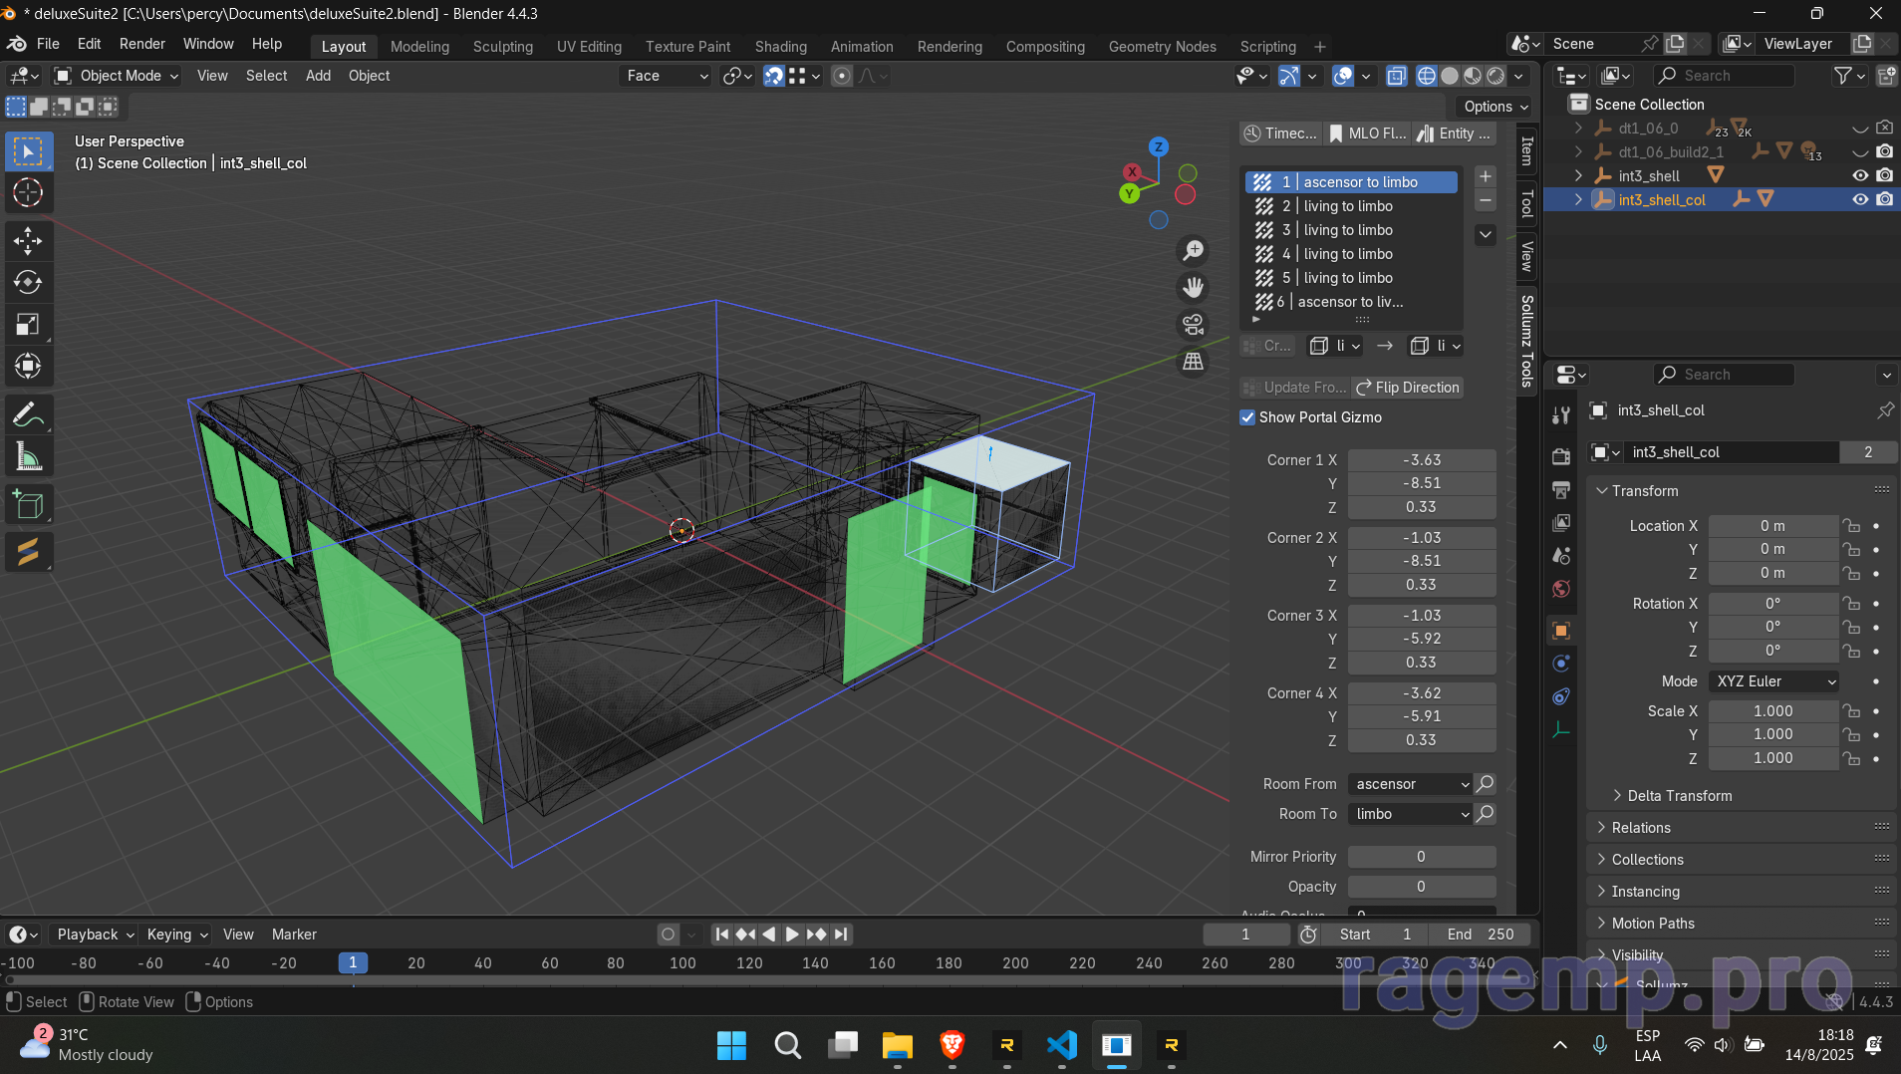Viewport: 1901px width, 1074px height.
Task: Click the viewport Options button
Action: click(1496, 107)
